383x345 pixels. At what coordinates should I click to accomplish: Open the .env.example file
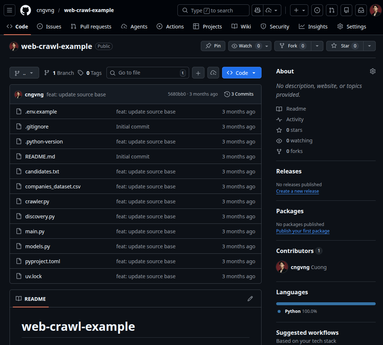(x=41, y=112)
